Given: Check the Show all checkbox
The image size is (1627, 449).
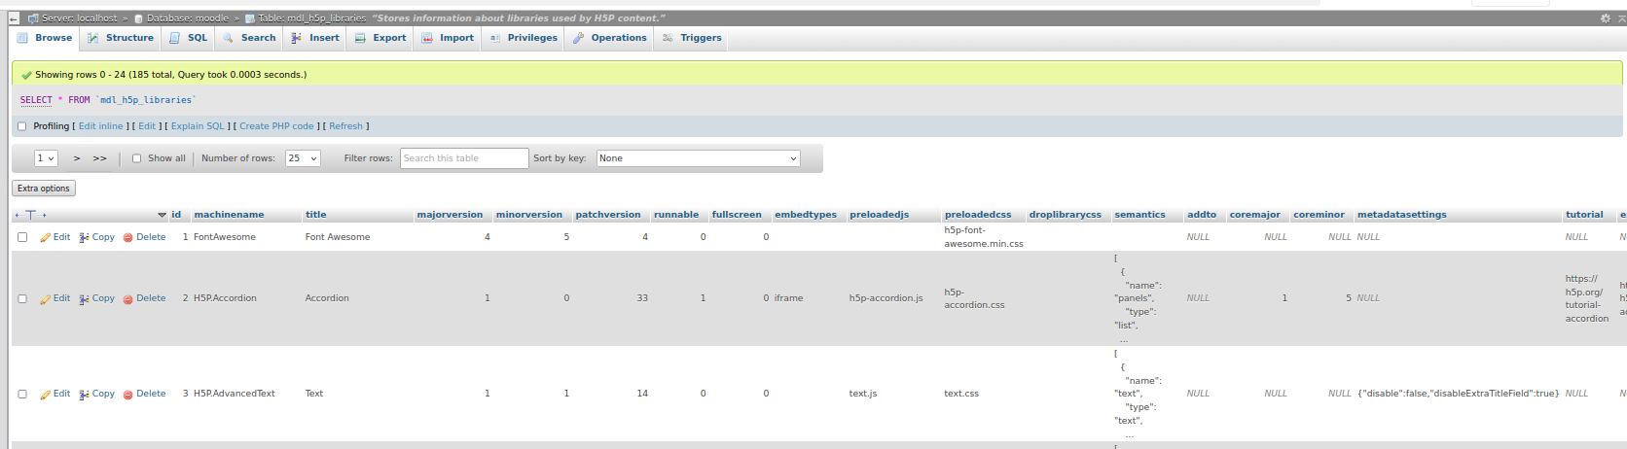Looking at the screenshot, I should pos(136,158).
